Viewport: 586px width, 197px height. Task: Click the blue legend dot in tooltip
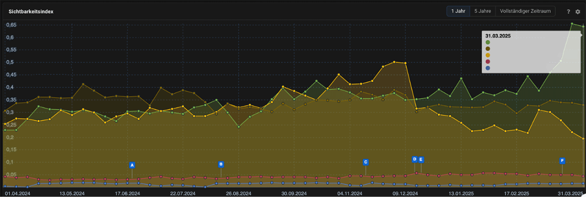coord(488,68)
